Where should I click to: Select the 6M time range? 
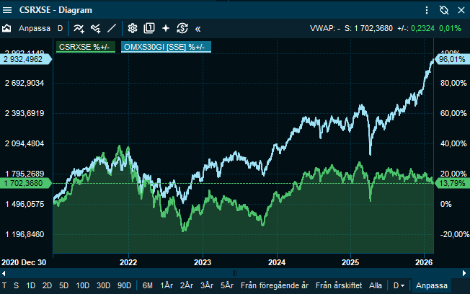pyautogui.click(x=148, y=285)
